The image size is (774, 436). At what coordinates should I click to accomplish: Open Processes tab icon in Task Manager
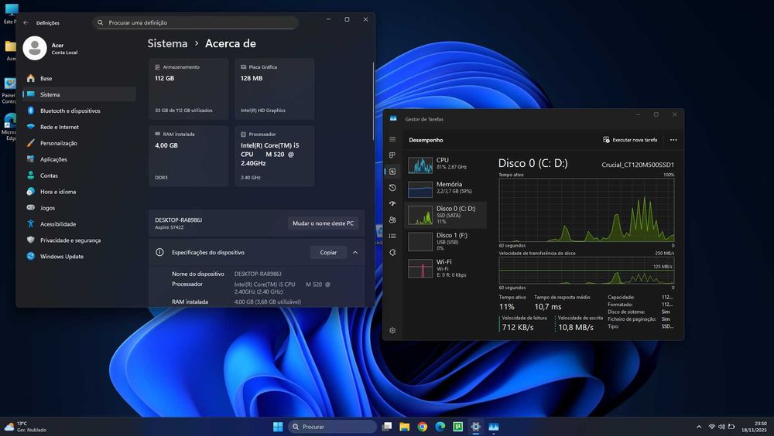click(392, 155)
